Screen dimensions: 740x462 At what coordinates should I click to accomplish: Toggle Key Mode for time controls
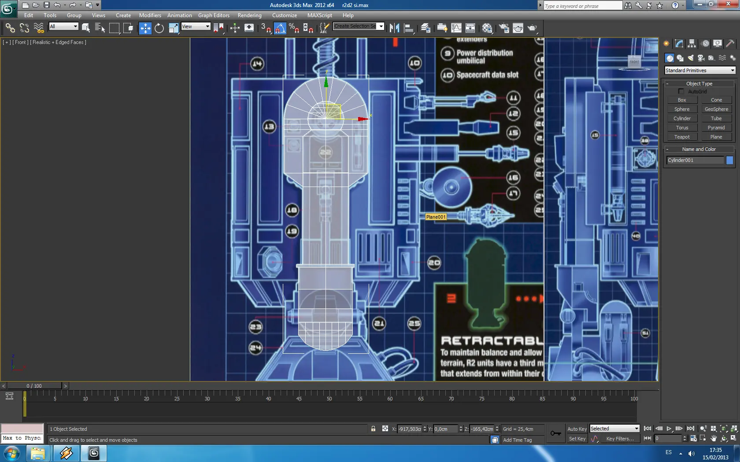tap(647, 438)
